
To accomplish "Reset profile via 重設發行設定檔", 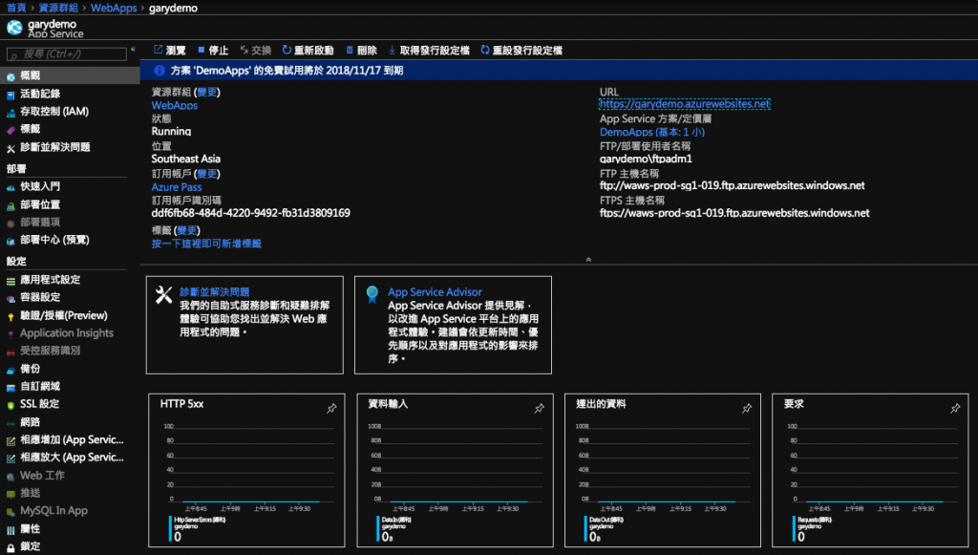I will pos(522,51).
